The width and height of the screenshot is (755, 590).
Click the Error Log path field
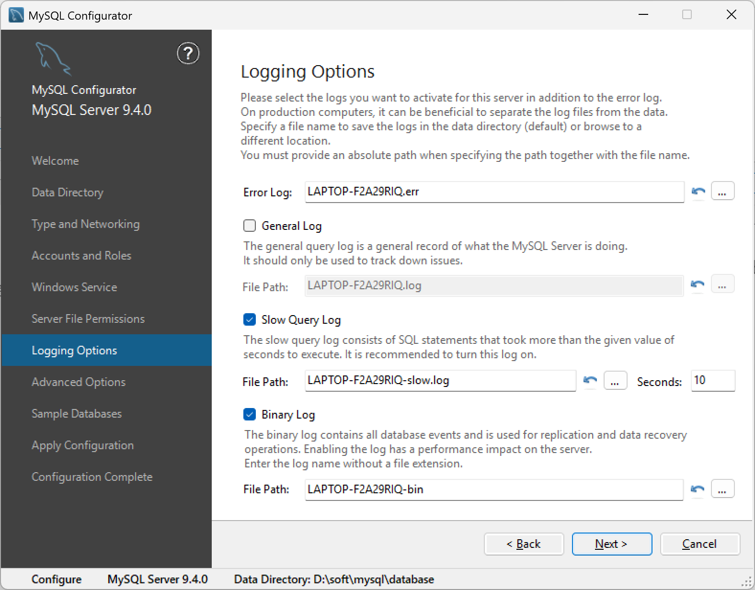pyautogui.click(x=494, y=192)
